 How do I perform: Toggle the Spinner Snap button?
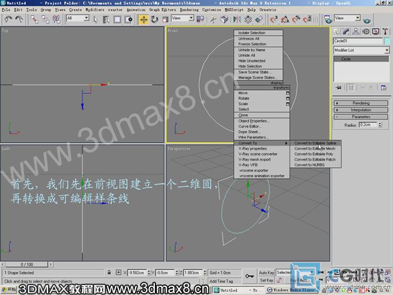(x=307, y=19)
